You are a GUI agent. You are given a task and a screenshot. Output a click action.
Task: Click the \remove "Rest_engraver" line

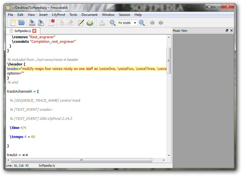click(x=33, y=37)
